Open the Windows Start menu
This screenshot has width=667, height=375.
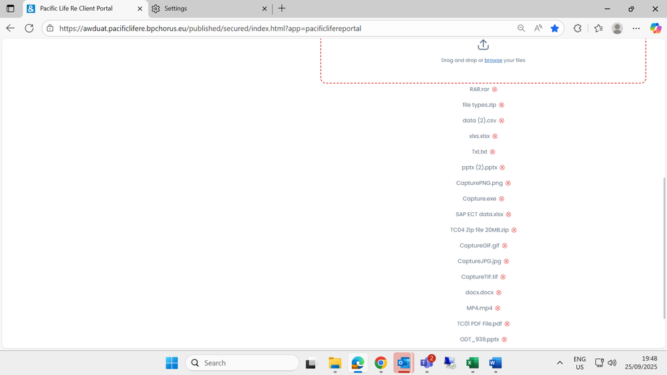172,363
